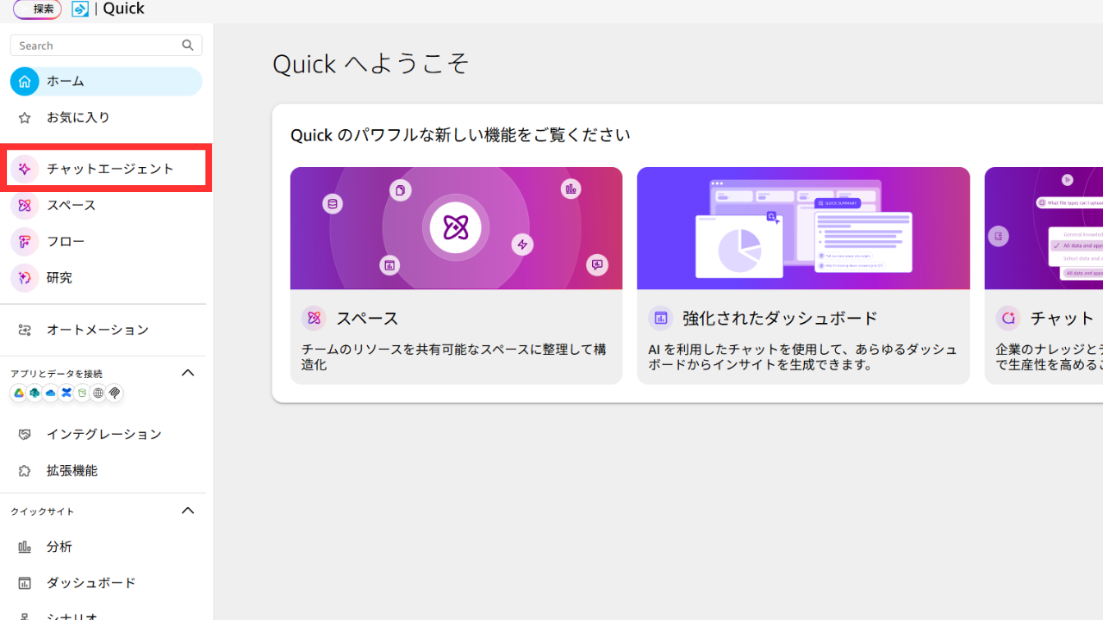Collapse the アプリとデータを接続 section
This screenshot has height=620, width=1103.
pyautogui.click(x=188, y=373)
